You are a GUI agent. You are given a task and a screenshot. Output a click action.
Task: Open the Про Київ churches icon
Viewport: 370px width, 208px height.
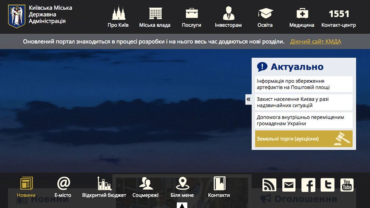tap(118, 14)
